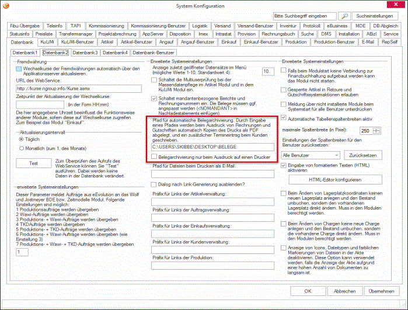Click Präfix für Links der Produktion field

click(x=212, y=266)
